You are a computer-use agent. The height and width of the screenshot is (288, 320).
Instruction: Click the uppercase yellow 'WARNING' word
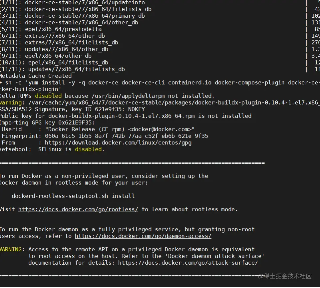coord(11,249)
